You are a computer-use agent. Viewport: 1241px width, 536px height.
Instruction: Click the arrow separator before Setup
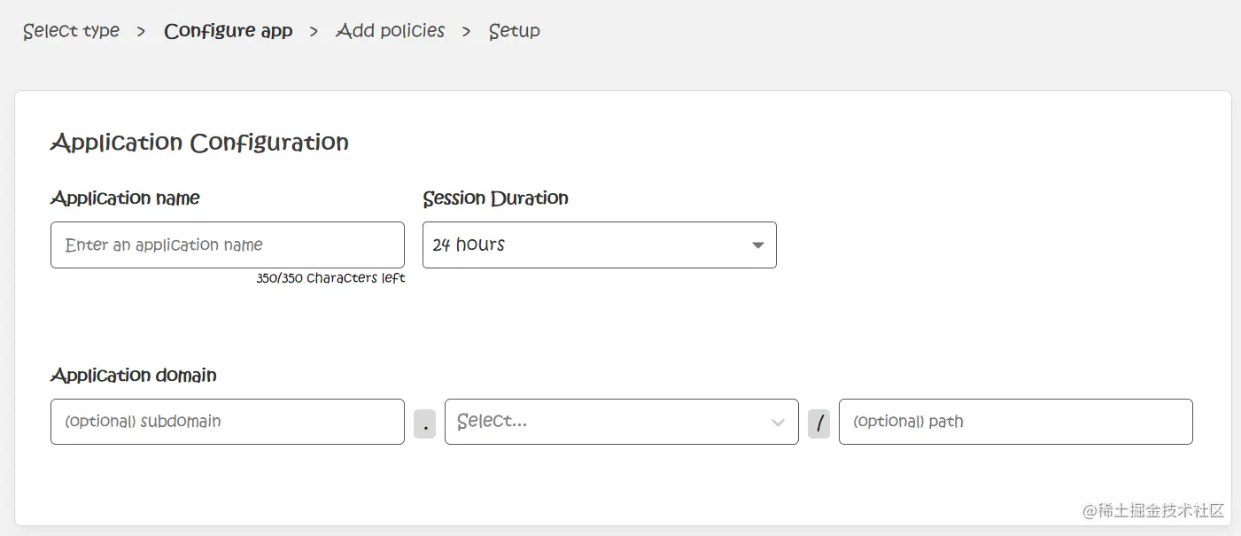[x=466, y=31]
